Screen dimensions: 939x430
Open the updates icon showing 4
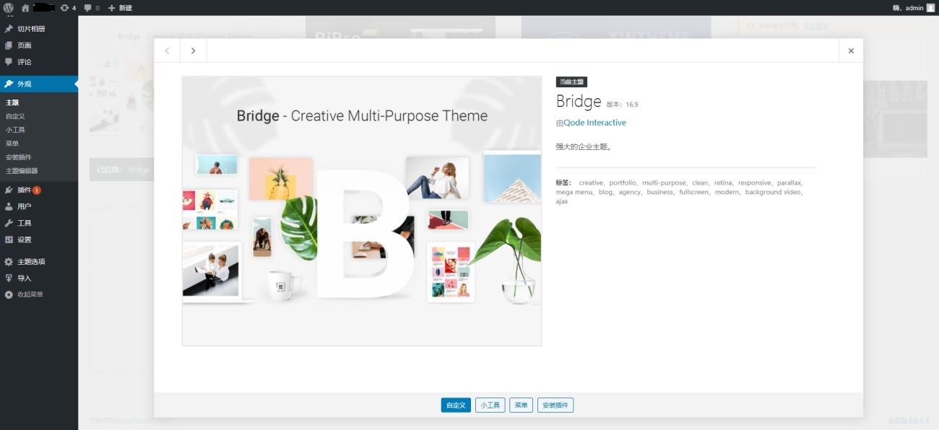(68, 8)
